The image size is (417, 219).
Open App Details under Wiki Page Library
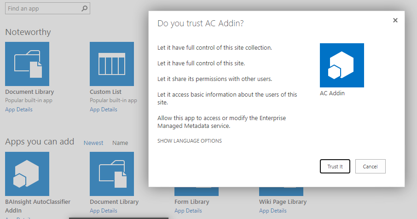[x=273, y=211]
